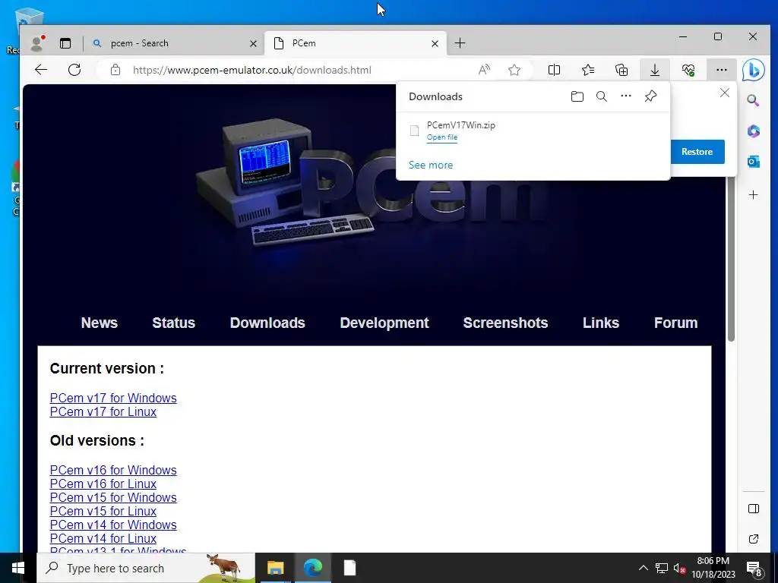Download PCem v15 for Linux
The width and height of the screenshot is (778, 583).
click(x=103, y=511)
